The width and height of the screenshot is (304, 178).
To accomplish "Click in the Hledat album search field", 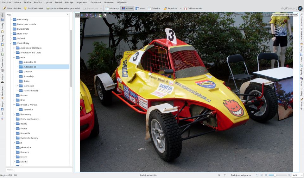I will coord(39,169).
